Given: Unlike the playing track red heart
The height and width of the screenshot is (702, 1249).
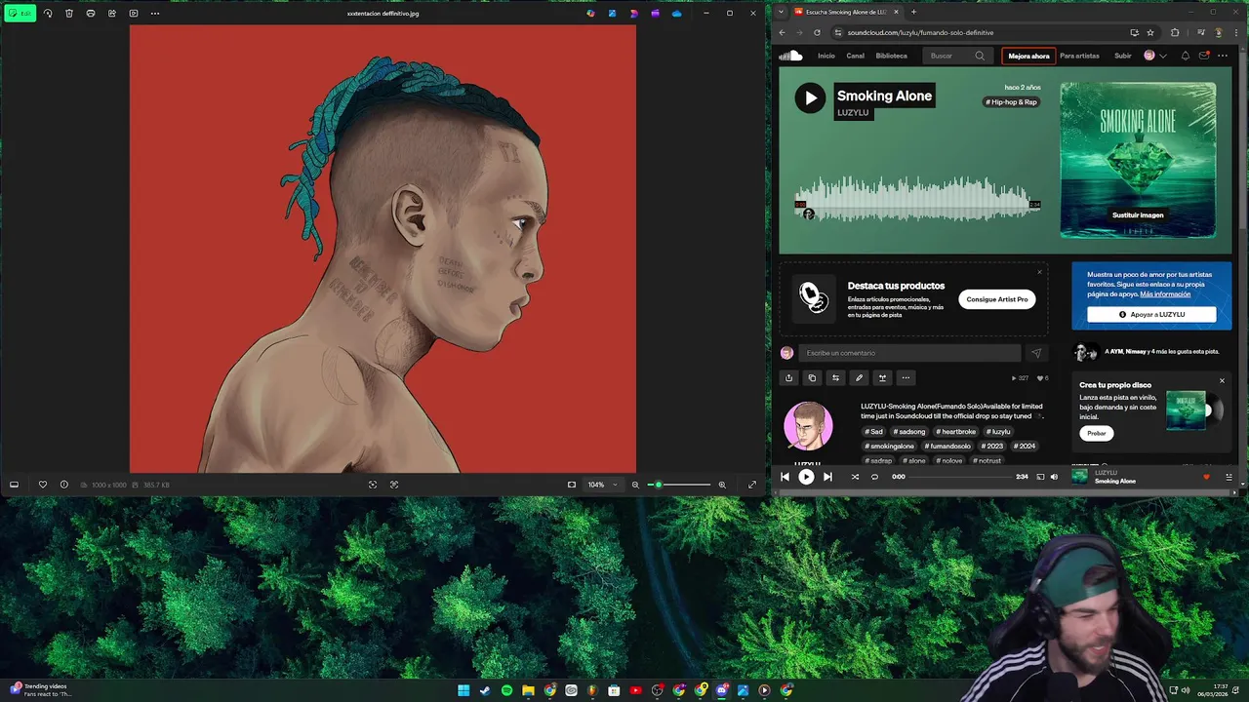Looking at the screenshot, I should 1206,477.
